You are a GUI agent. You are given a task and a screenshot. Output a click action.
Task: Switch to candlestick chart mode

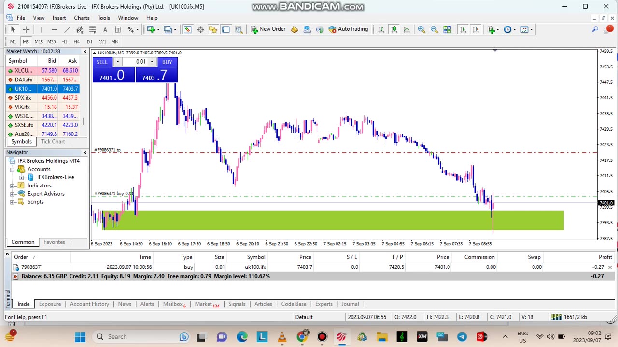point(394,29)
